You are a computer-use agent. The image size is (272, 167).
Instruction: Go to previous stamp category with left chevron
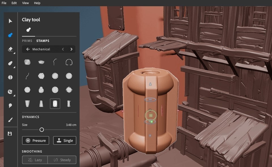63,49
